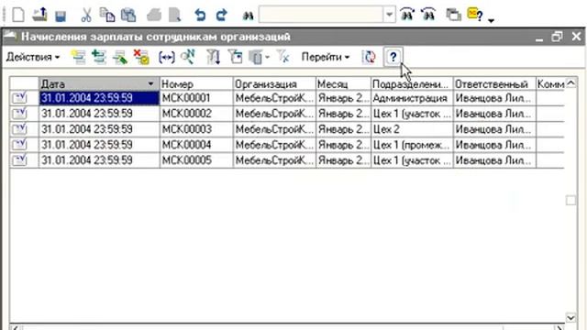The image size is (587, 330).
Task: Mark document for deletion with red X icon
Action: (141, 57)
